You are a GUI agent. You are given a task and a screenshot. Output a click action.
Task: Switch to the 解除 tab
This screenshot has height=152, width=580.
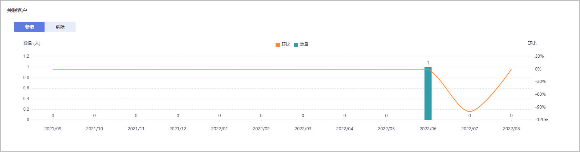pos(60,27)
